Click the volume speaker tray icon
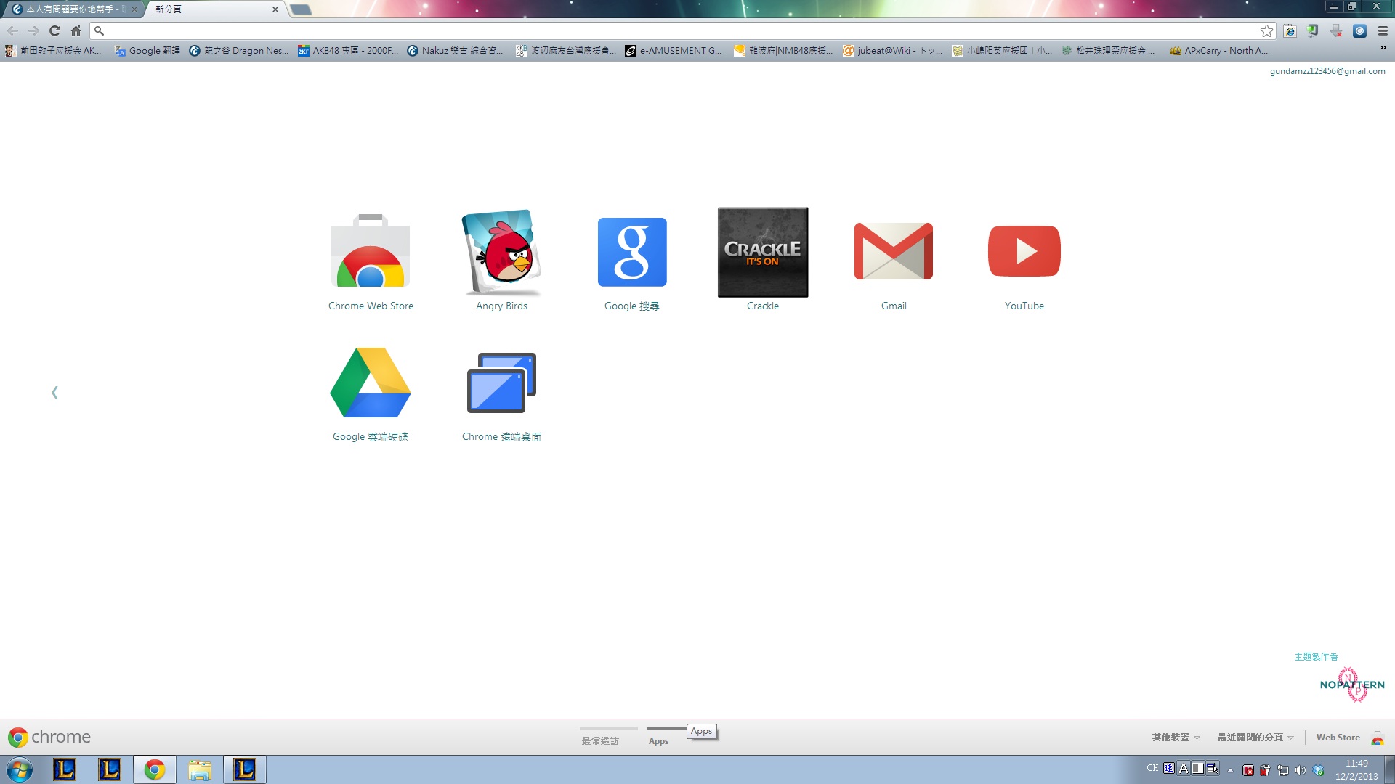Image resolution: width=1395 pixels, height=784 pixels. [x=1301, y=771]
